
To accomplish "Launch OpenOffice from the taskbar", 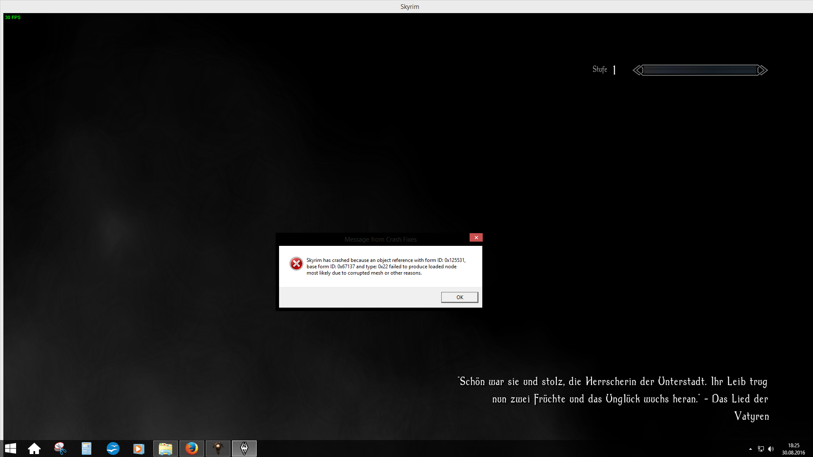I will point(113,449).
